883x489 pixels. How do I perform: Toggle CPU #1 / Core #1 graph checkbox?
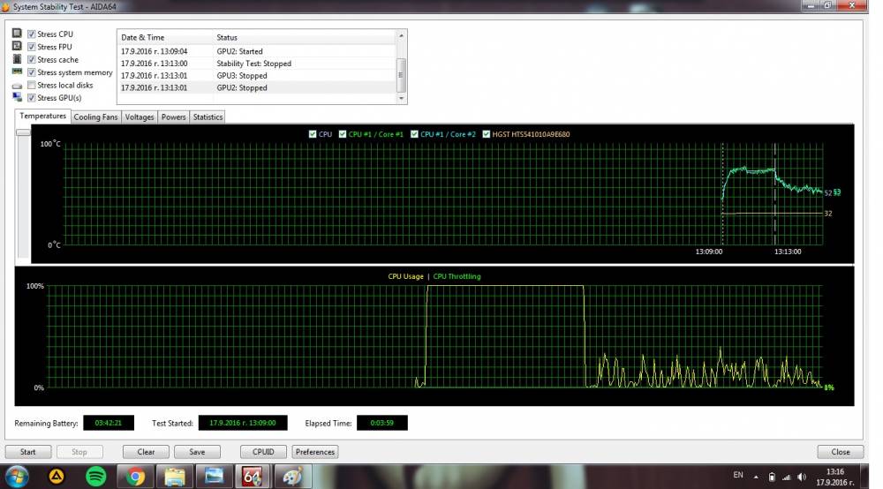point(343,134)
